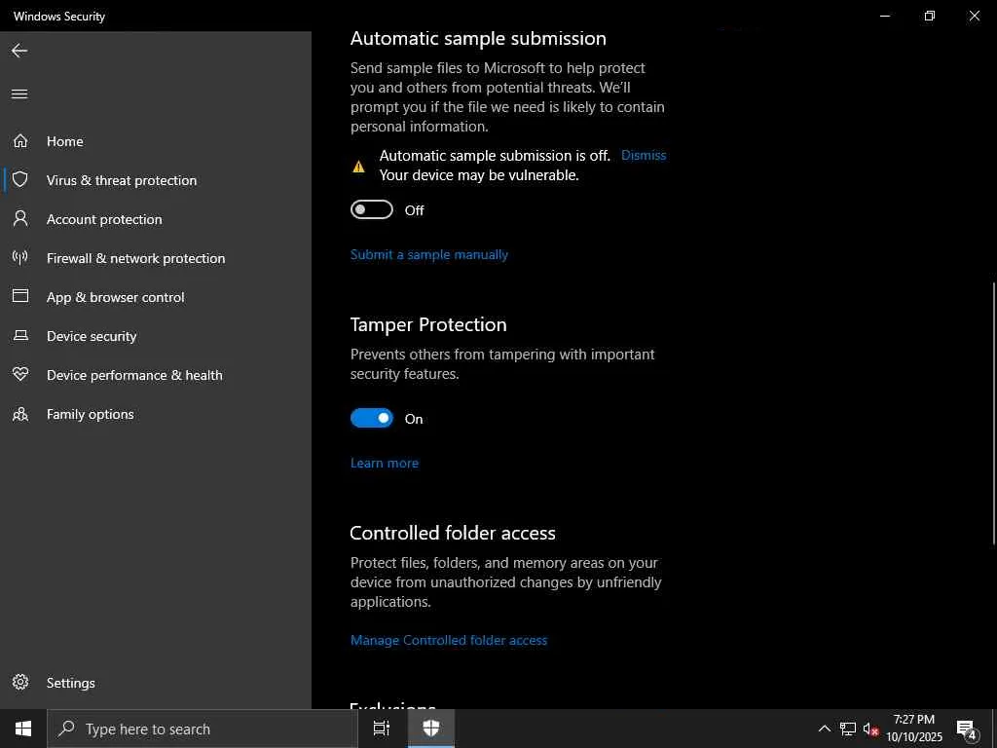997x748 pixels.
Task: Click the Tamper Protection heading
Action: (428, 324)
